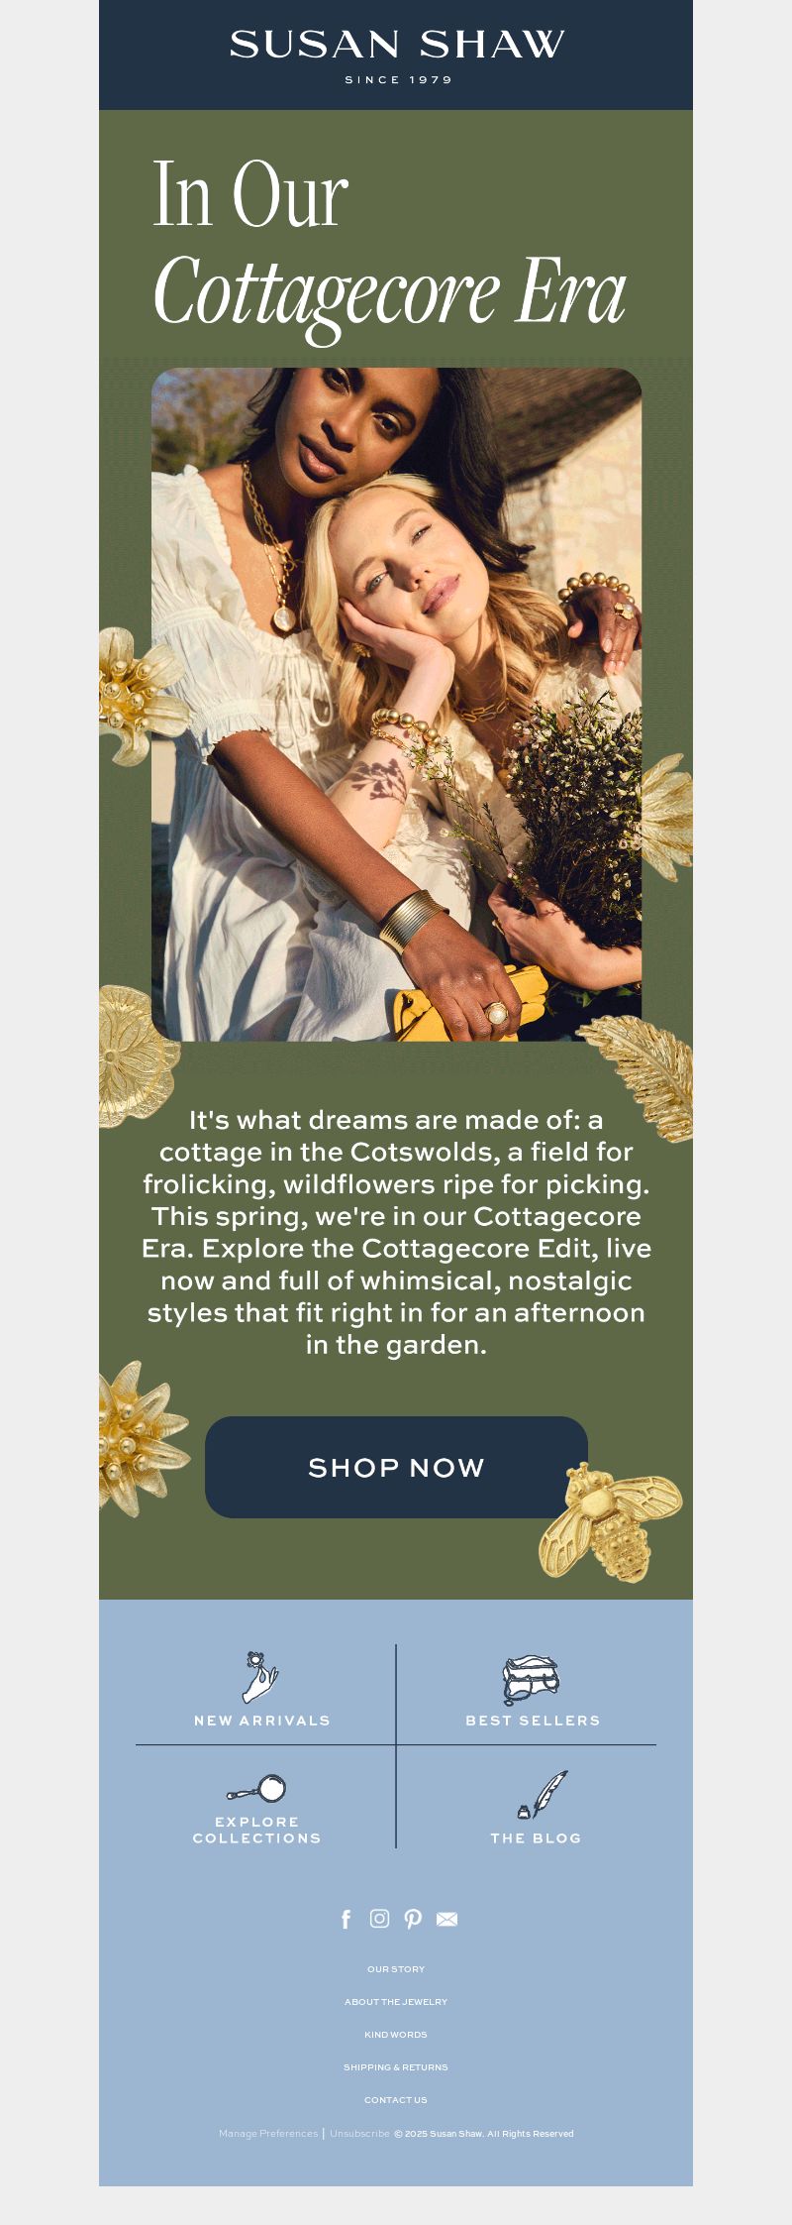
Task: Click the magnifying glass collections icon
Action: pyautogui.click(x=256, y=1789)
